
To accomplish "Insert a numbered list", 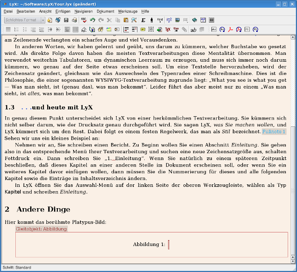I will tap(17, 29).
